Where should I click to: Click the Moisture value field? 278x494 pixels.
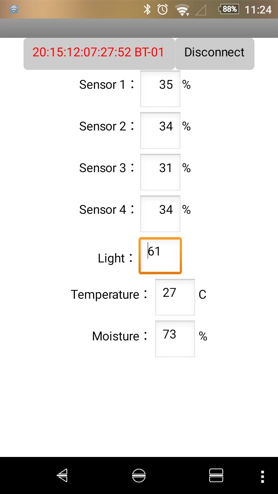(x=175, y=339)
